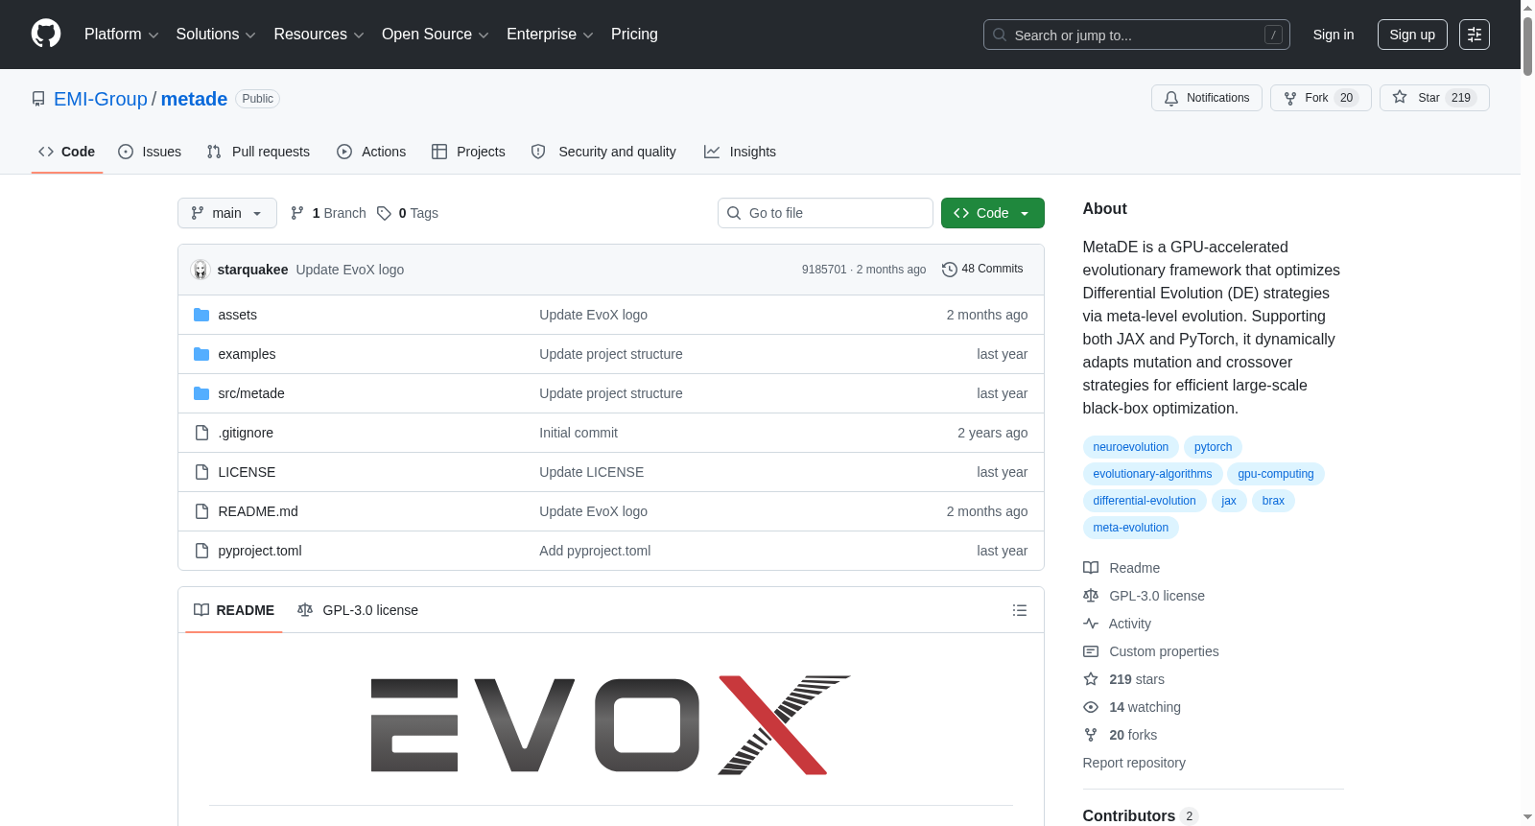Viewport: 1535px width, 826px height.
Task: Open the Projects tab
Action: [468, 152]
